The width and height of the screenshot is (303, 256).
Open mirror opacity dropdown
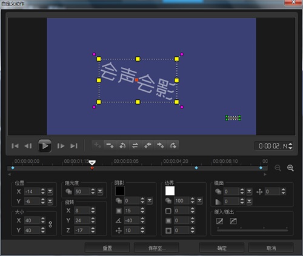(249, 191)
